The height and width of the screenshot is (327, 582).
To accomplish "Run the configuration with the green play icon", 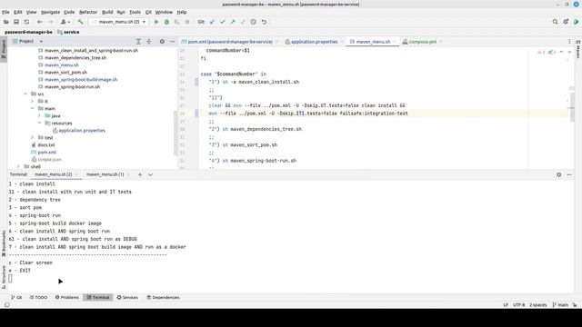I will click(156, 22).
